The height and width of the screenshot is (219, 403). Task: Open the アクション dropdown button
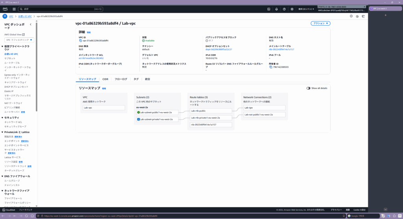tap(320, 23)
